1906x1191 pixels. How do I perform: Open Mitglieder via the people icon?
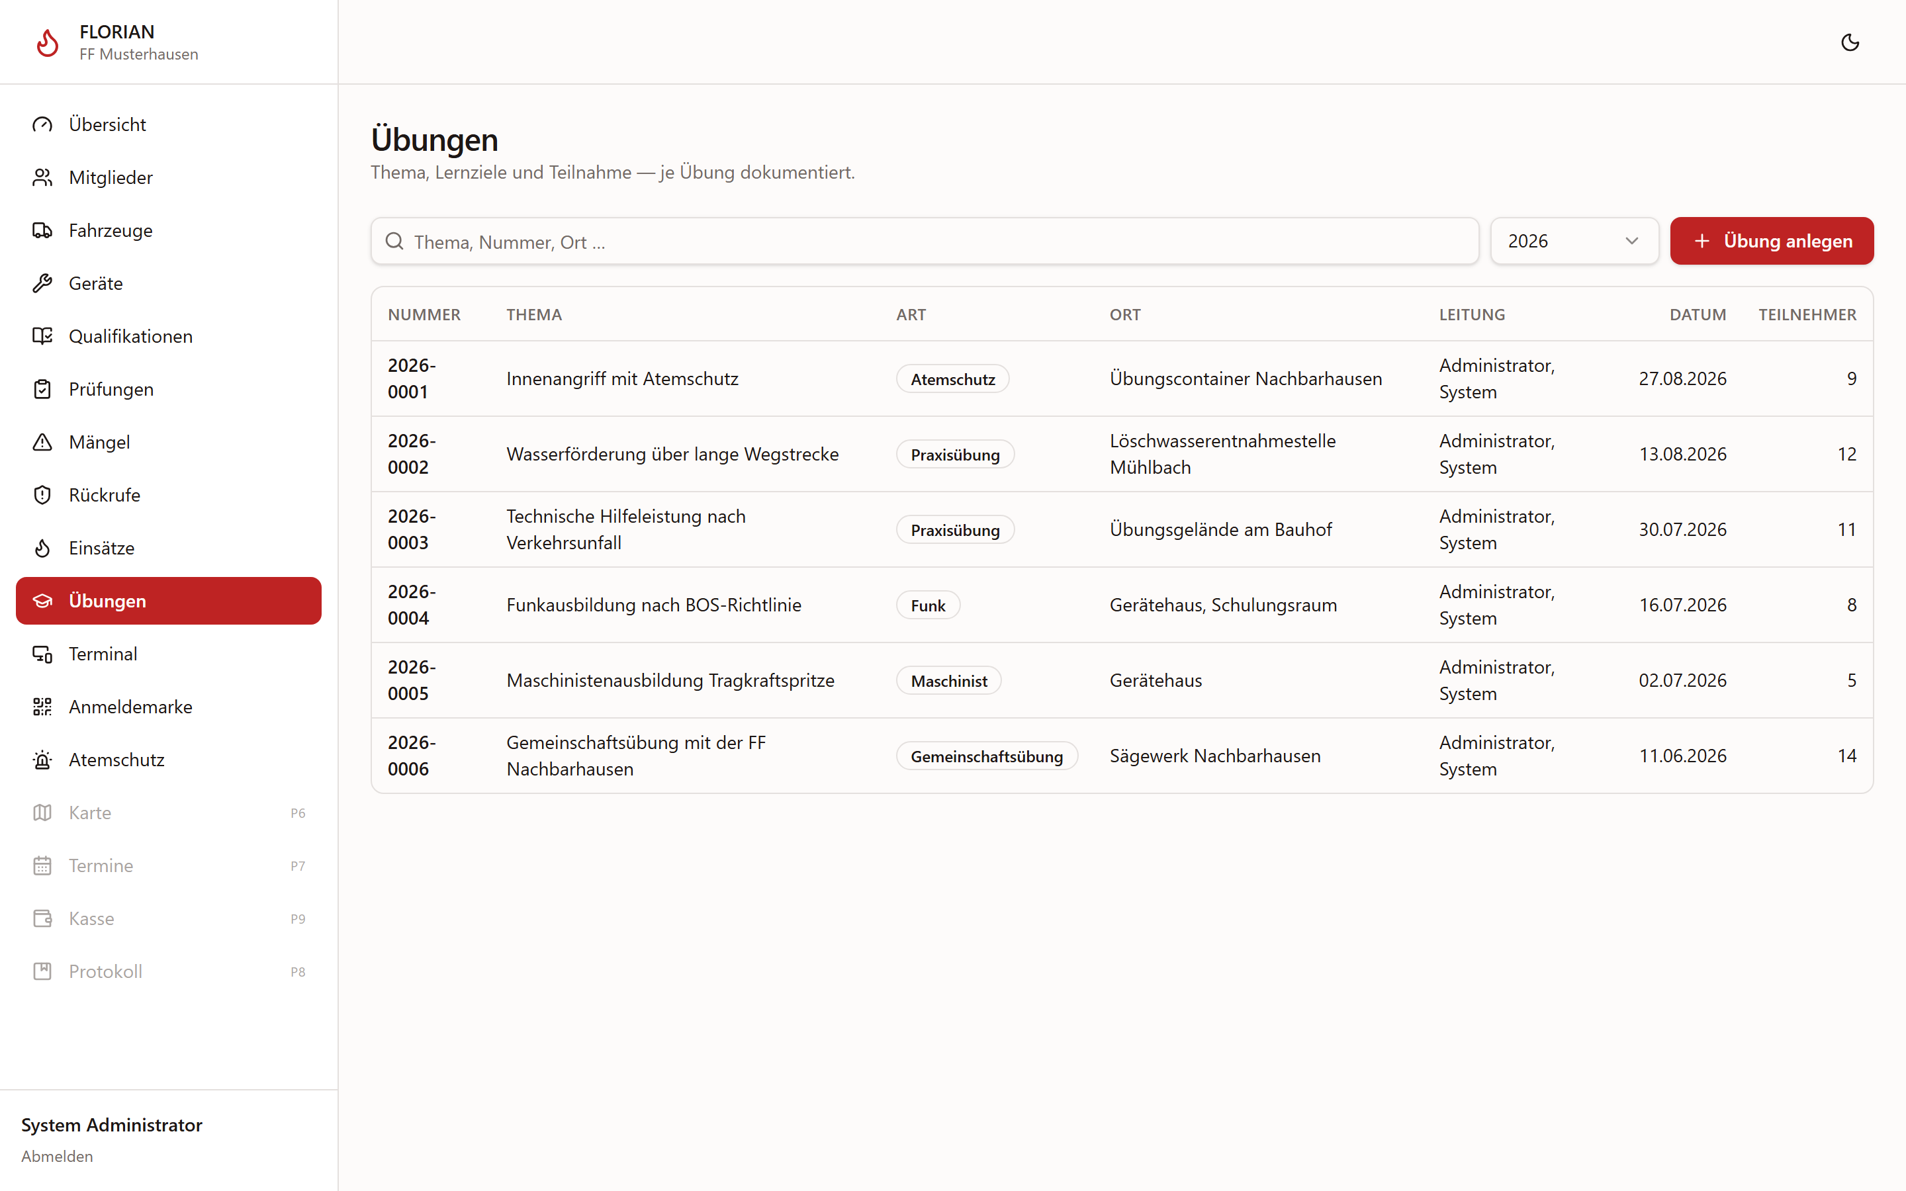42,177
